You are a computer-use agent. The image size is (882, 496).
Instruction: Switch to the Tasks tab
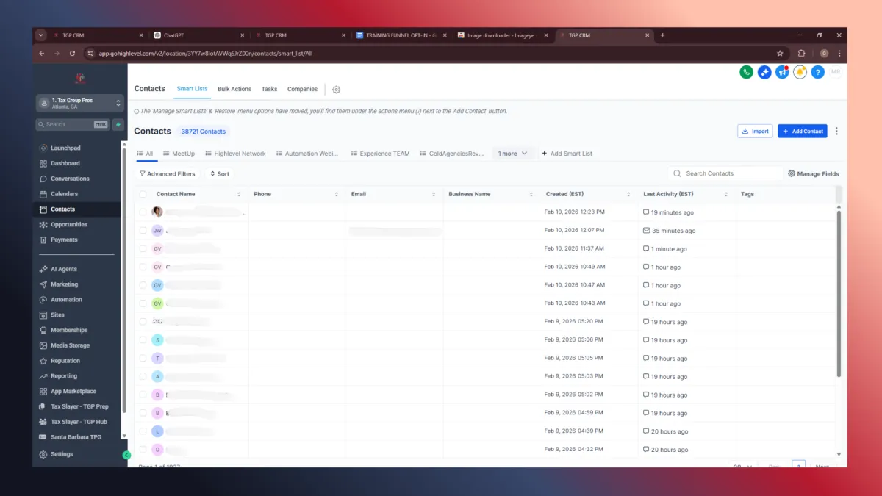(270, 89)
